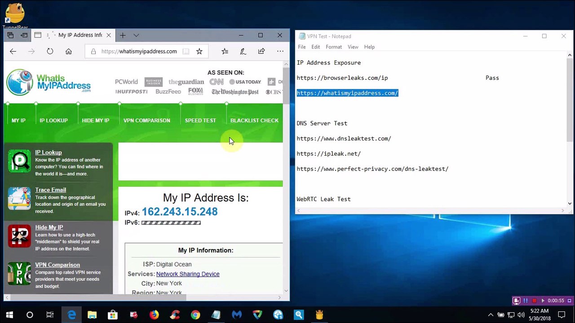Expand the Edge tab previews chevron

coord(136,35)
